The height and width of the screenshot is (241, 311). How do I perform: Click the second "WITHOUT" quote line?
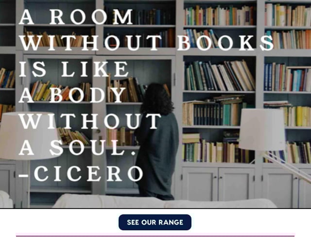(x=90, y=121)
